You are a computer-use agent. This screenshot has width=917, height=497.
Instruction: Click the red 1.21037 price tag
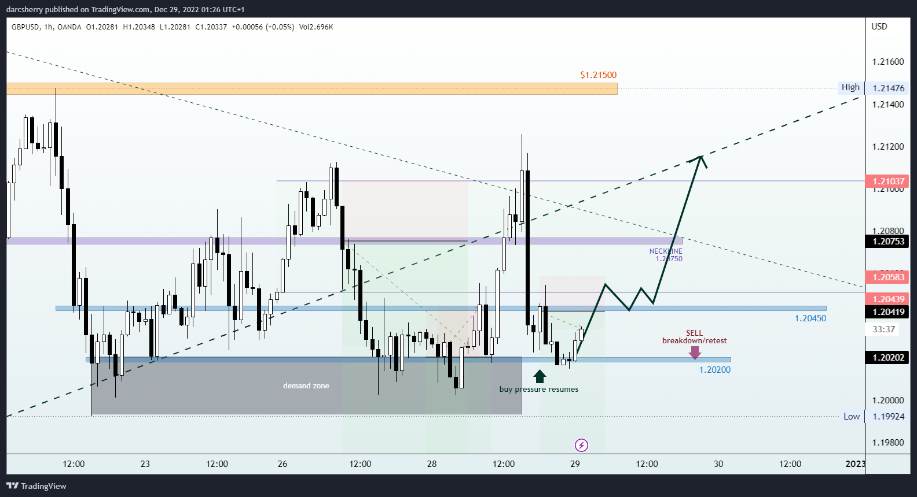tap(887, 181)
